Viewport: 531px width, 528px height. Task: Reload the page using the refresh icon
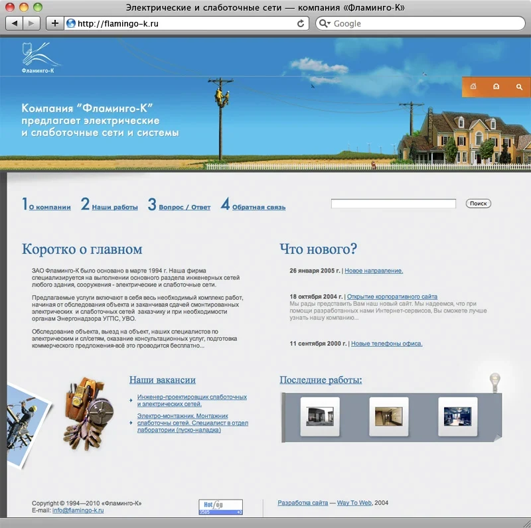click(301, 23)
